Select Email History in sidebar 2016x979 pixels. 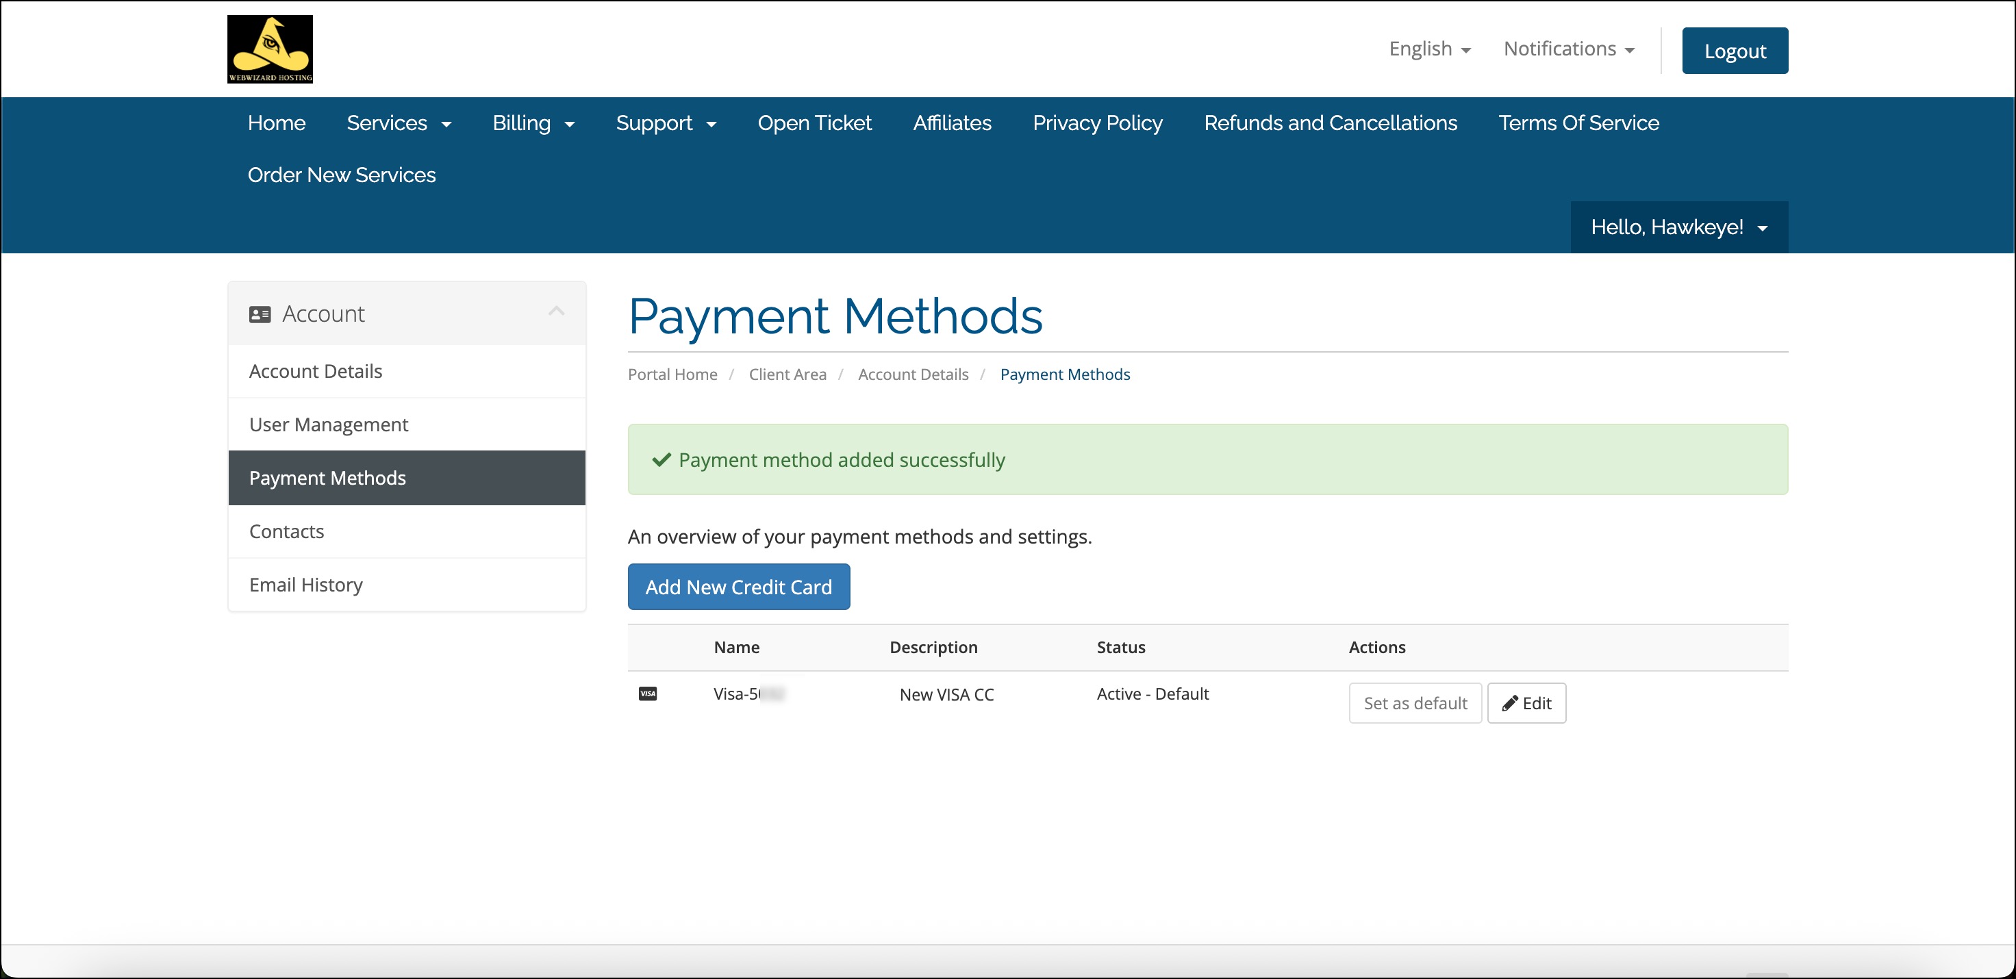coord(306,585)
